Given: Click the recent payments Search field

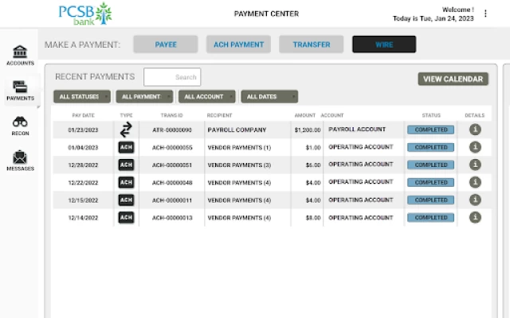Looking at the screenshot, I should point(172,77).
